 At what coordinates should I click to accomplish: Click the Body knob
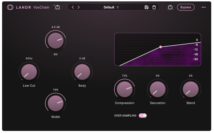tap(82, 72)
